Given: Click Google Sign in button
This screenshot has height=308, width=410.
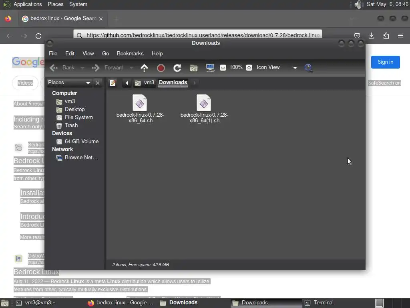Looking at the screenshot, I should click(386, 62).
